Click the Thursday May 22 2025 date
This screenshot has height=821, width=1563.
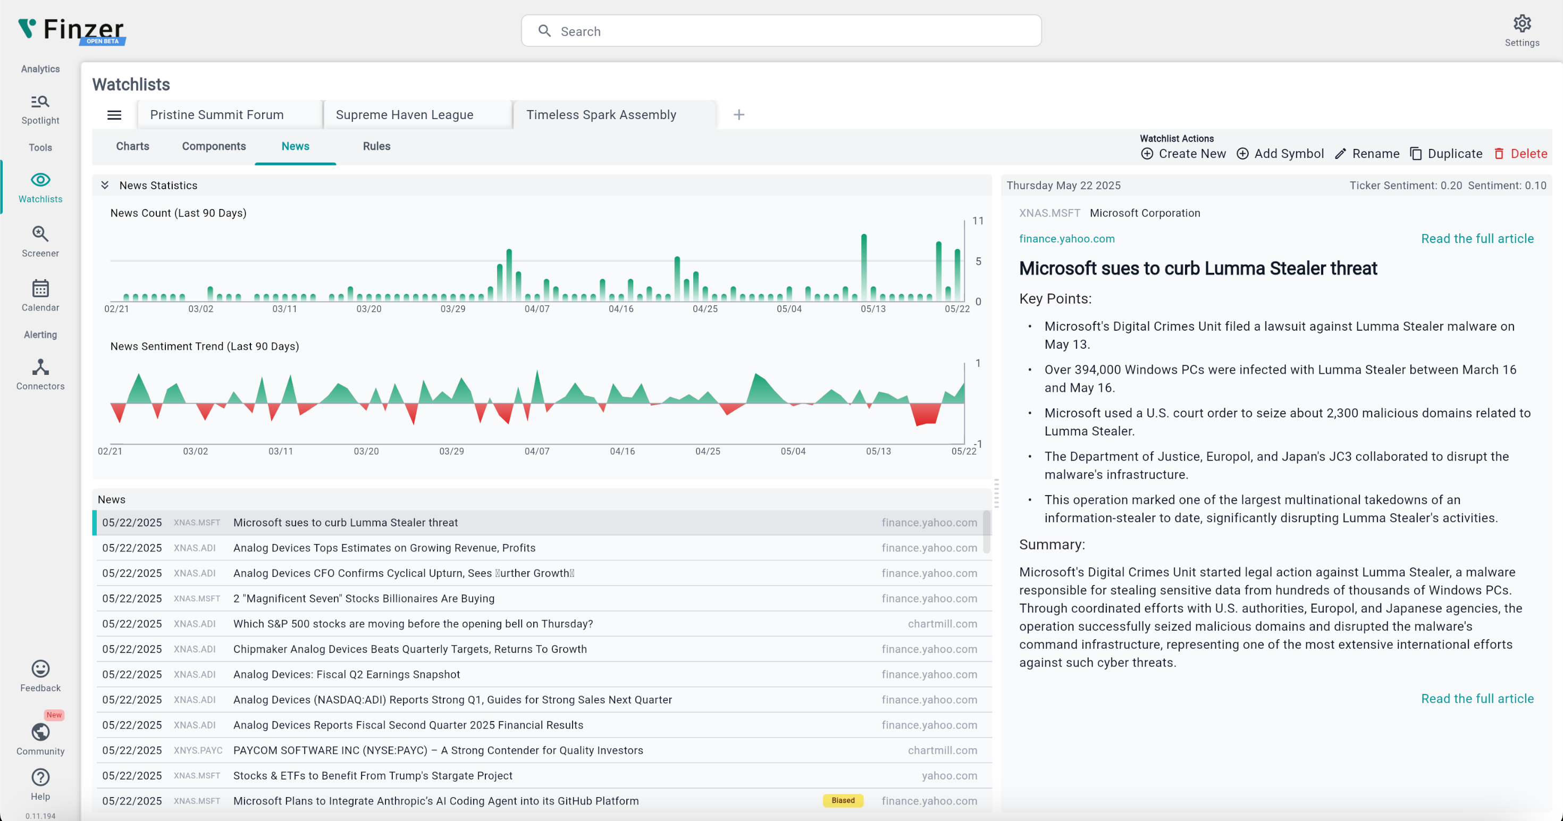(1063, 185)
